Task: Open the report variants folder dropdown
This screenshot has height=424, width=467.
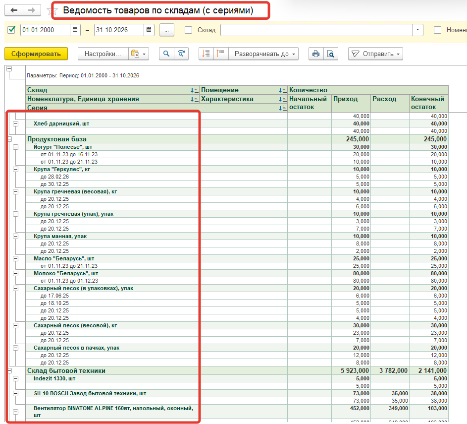Action: pos(139,54)
